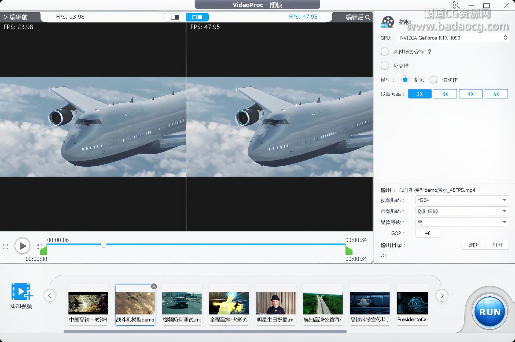The height and width of the screenshot is (342, 515).
Task: Click the original video preview pane
Action: point(93,127)
